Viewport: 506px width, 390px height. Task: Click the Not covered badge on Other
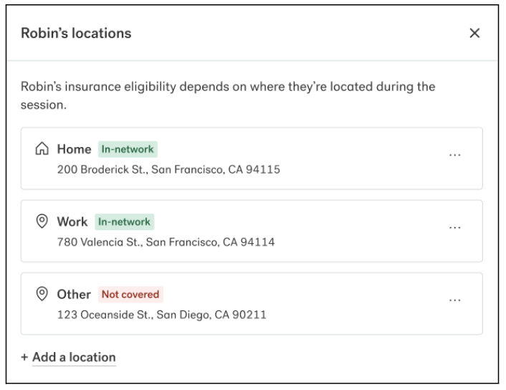(130, 295)
